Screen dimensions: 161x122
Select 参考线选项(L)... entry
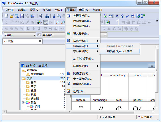pos(83,79)
